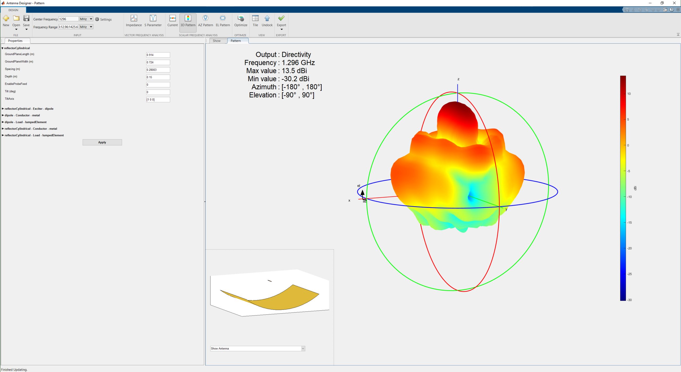Viewport: 681px width, 372px height.
Task: Open the EL Pattern plot
Action: coord(223,21)
